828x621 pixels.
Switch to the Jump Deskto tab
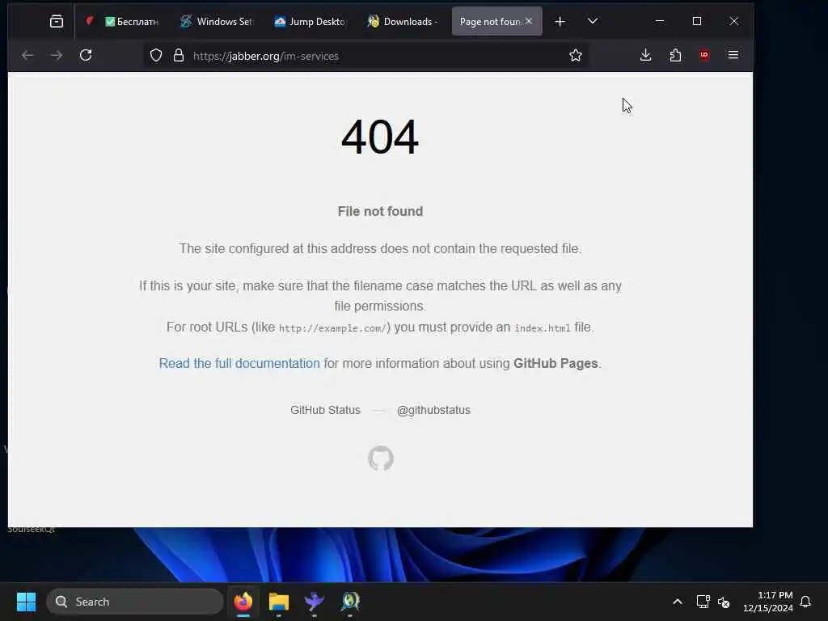[x=310, y=21]
